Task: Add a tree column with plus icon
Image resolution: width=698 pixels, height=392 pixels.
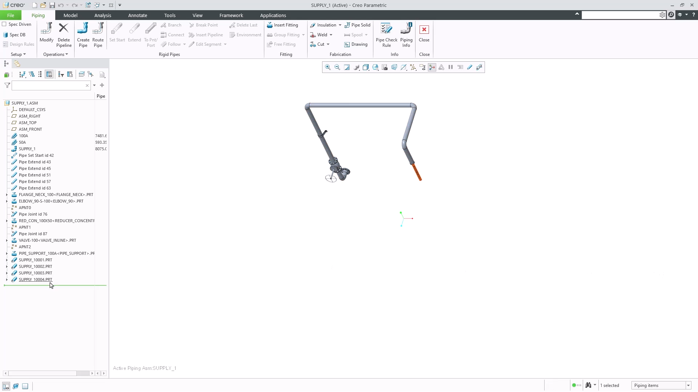Action: pyautogui.click(x=102, y=85)
